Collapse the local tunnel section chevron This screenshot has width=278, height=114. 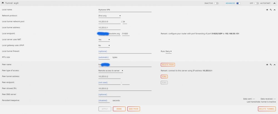click(x=274, y=10)
